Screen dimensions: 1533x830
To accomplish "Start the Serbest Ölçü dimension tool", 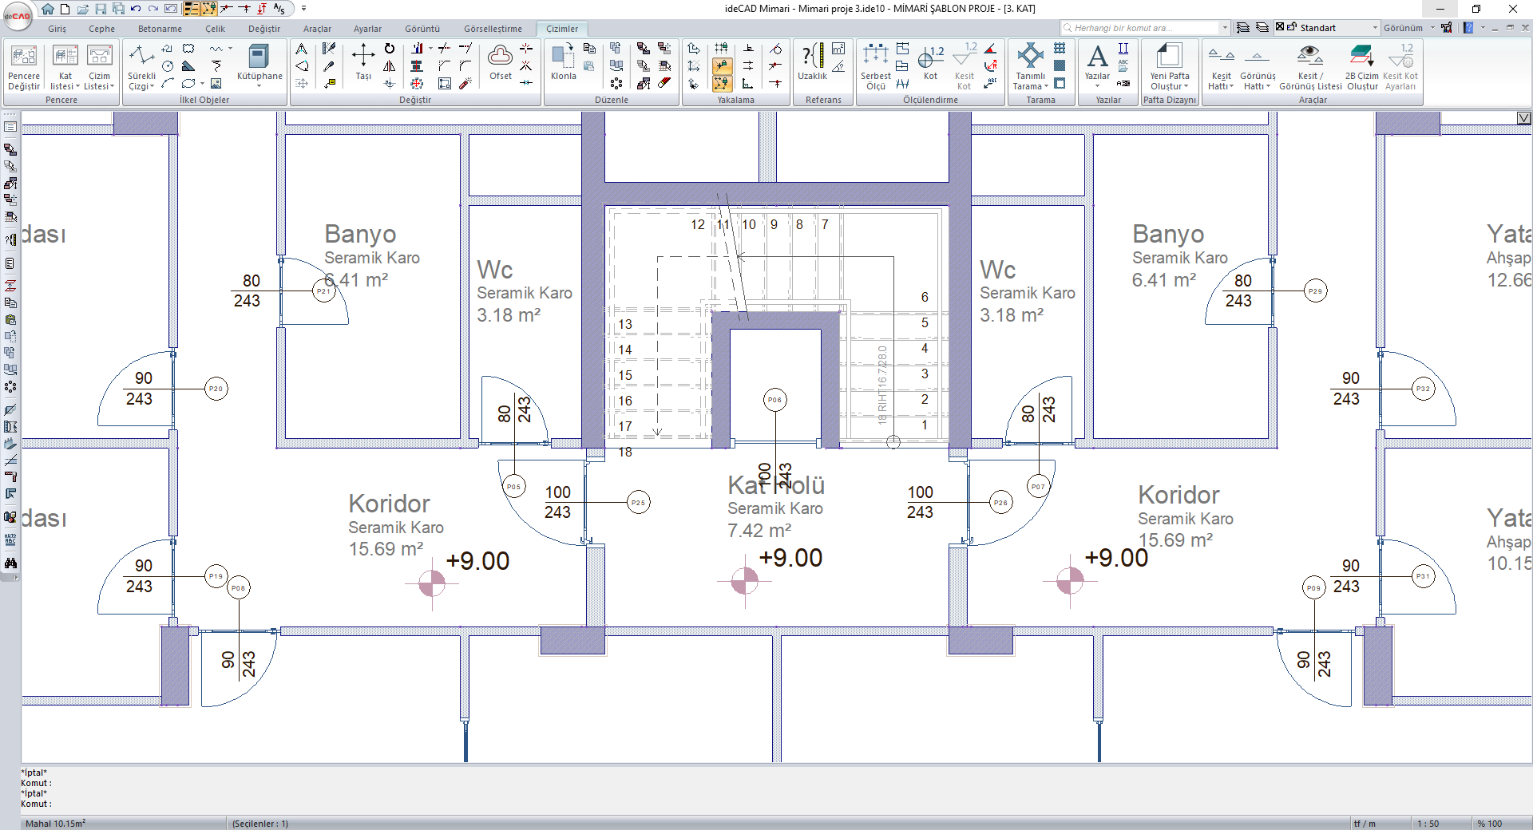I will pyautogui.click(x=876, y=68).
